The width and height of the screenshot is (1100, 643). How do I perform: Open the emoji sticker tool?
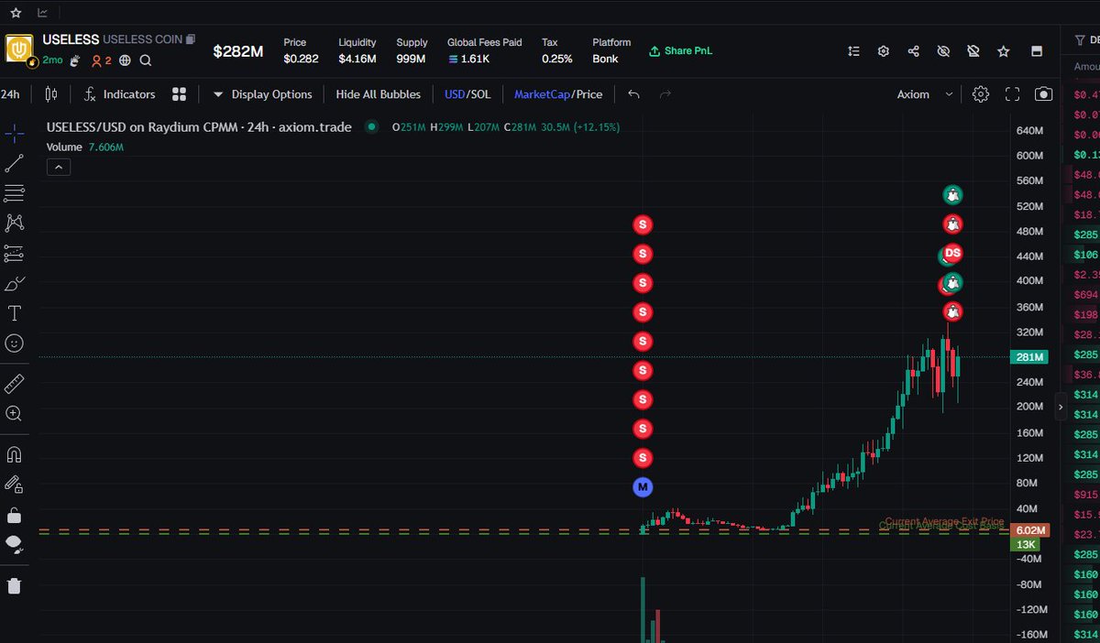(x=14, y=343)
